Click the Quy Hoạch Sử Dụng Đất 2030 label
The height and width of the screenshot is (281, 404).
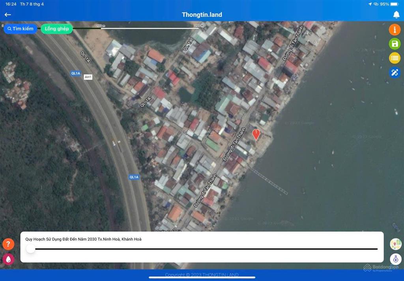pos(83,239)
